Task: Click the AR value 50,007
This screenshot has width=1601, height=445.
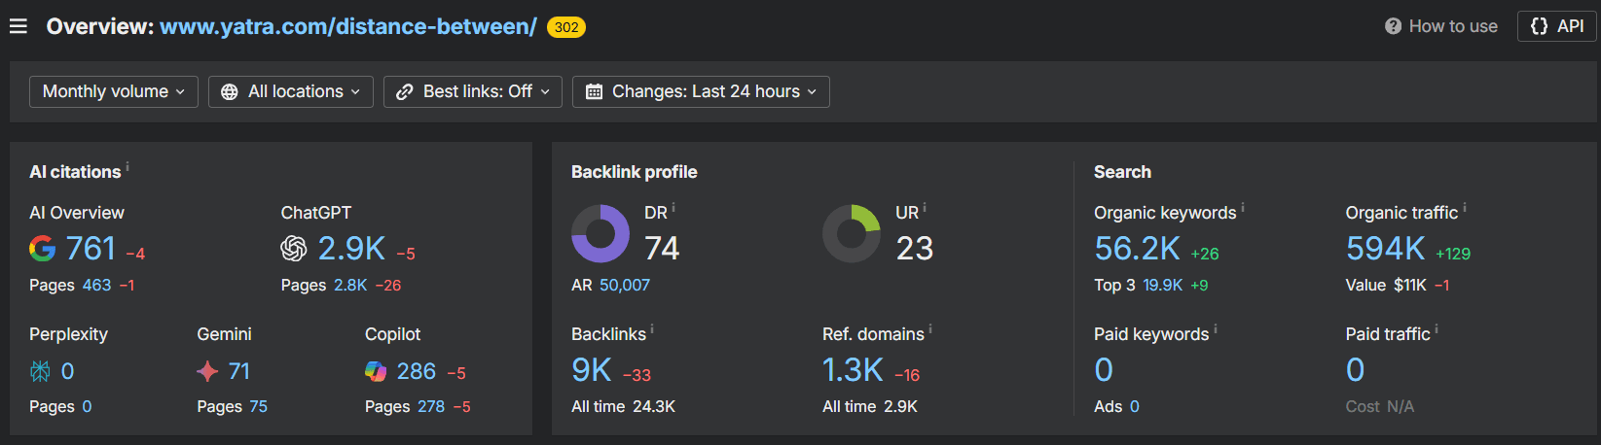Action: tap(625, 285)
